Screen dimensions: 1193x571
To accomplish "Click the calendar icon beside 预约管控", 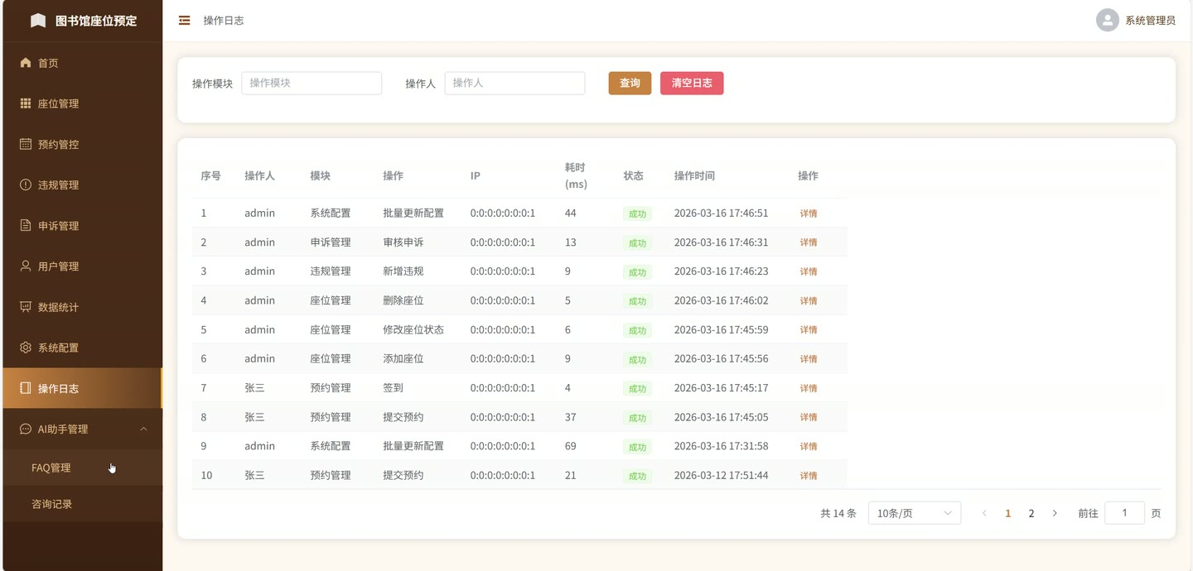I will (25, 144).
